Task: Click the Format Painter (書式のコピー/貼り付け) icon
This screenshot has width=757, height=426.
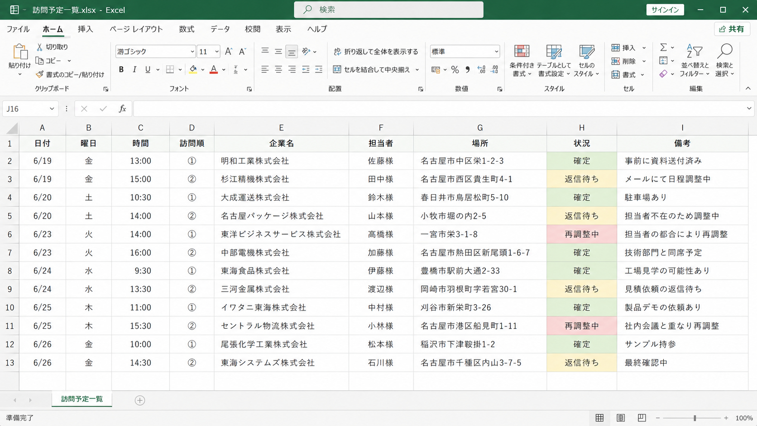Action: click(40, 74)
